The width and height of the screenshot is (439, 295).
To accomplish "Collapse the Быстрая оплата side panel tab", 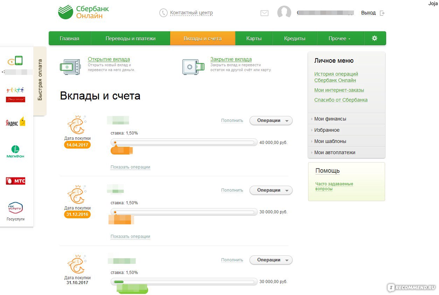I will click(40, 80).
